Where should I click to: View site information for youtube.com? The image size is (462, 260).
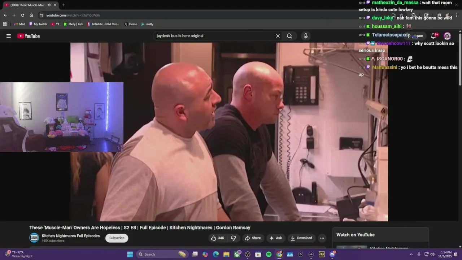click(x=42, y=15)
